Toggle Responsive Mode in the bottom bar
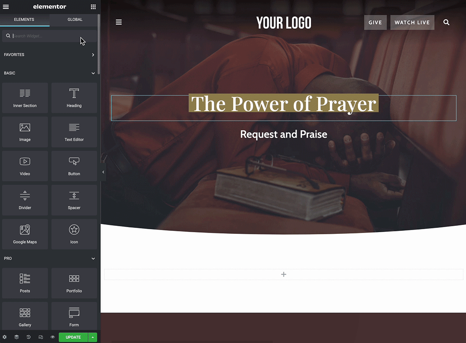This screenshot has height=343, width=466. [x=40, y=337]
